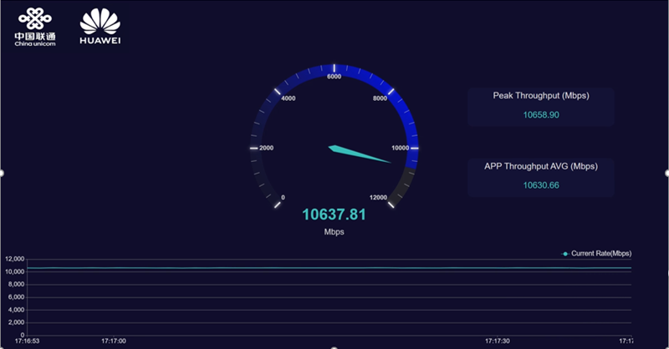Click the 17:17:30 time axis label
The image size is (669, 349).
pyautogui.click(x=498, y=341)
